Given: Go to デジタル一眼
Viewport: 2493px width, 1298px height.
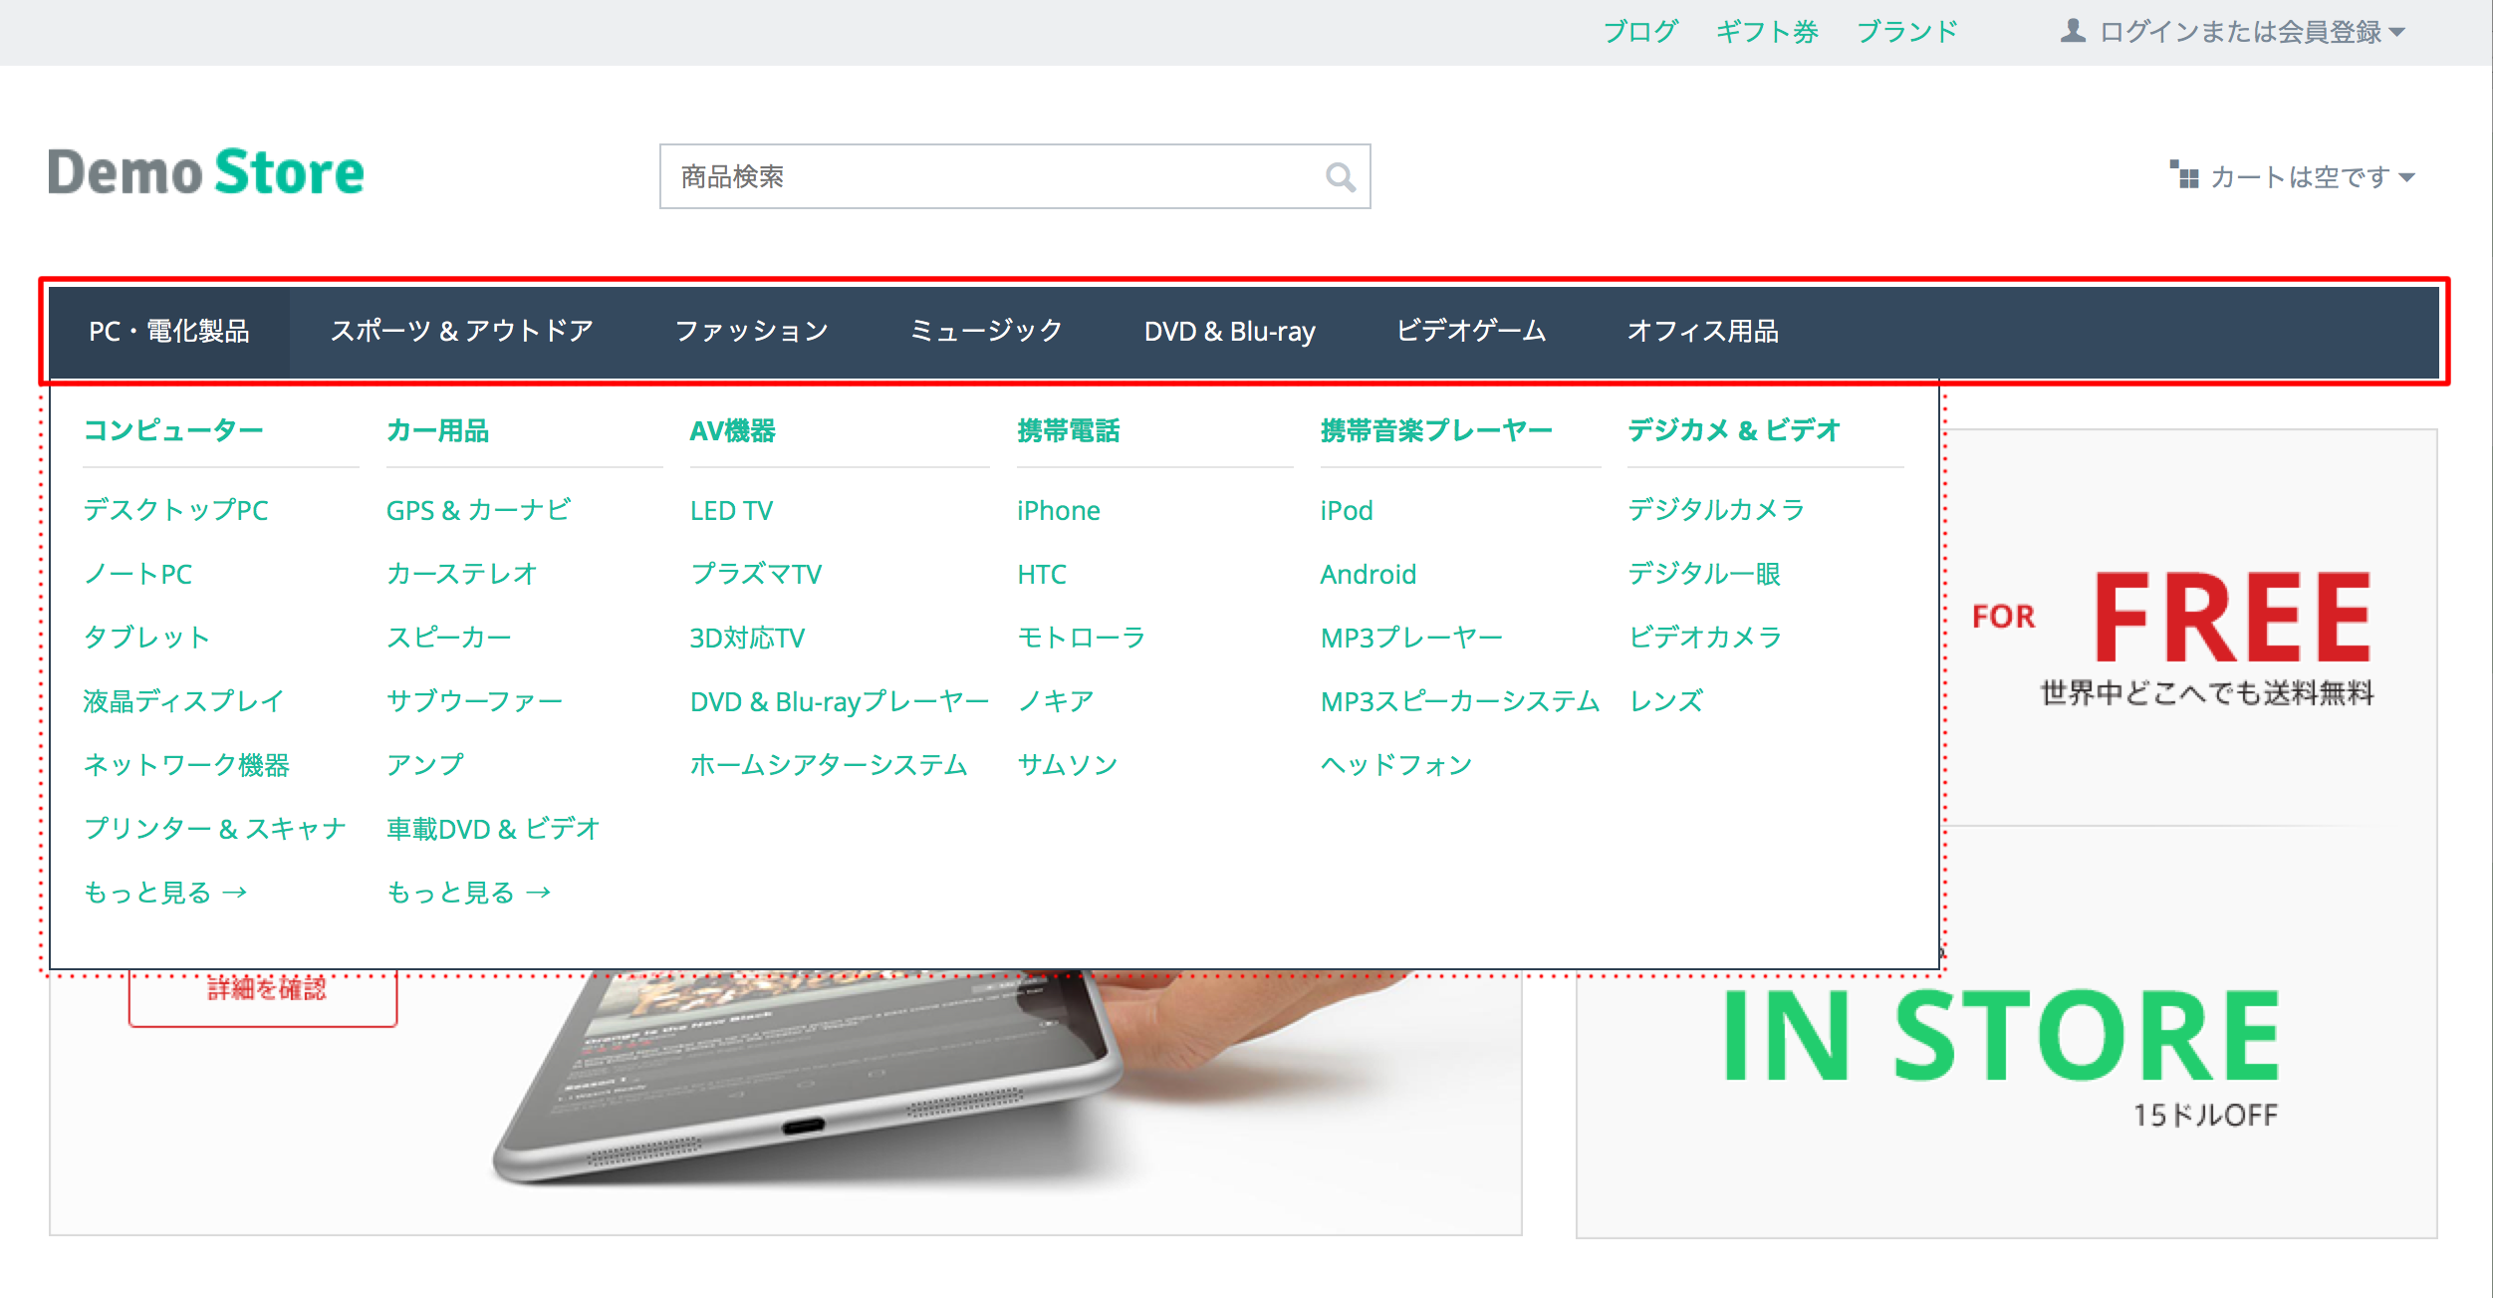Looking at the screenshot, I should [1704, 575].
